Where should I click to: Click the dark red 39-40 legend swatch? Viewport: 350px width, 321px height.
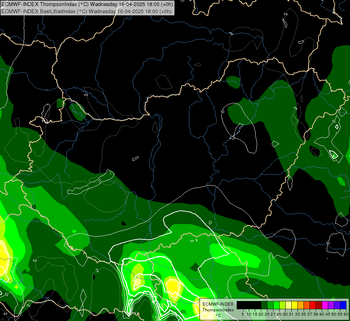tap(319, 305)
